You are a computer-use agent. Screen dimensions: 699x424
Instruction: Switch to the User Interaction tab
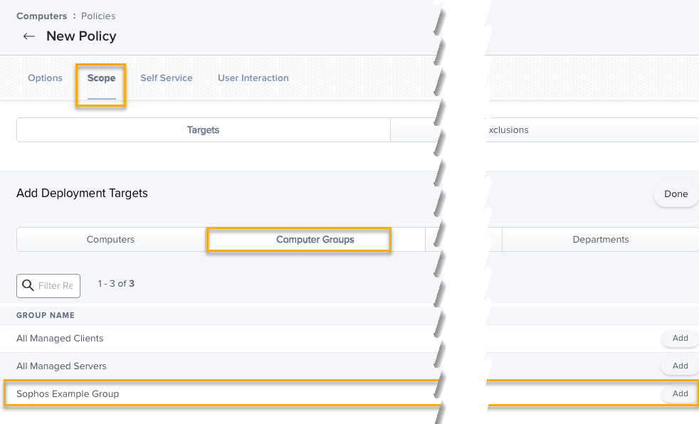253,78
